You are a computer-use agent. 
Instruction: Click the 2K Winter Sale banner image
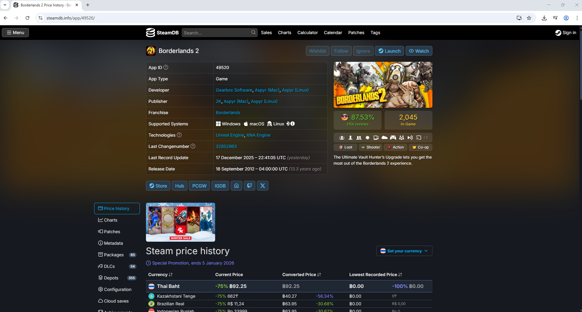tap(180, 222)
